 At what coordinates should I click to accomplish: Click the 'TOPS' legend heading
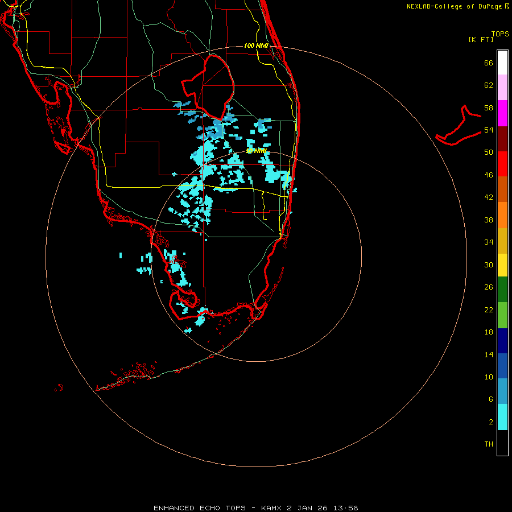pyautogui.click(x=500, y=34)
